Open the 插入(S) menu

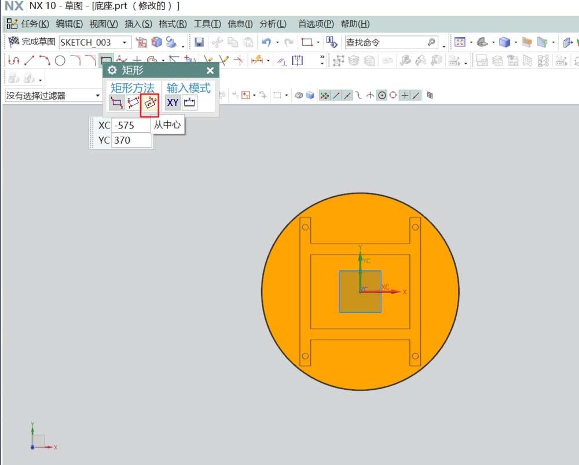[x=139, y=24]
